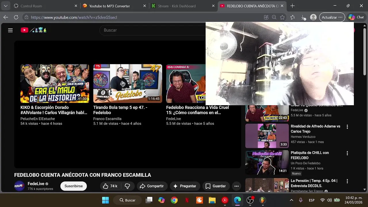368x207 pixels.
Task: Close the Kick Dashboard tab
Action: (x=213, y=6)
